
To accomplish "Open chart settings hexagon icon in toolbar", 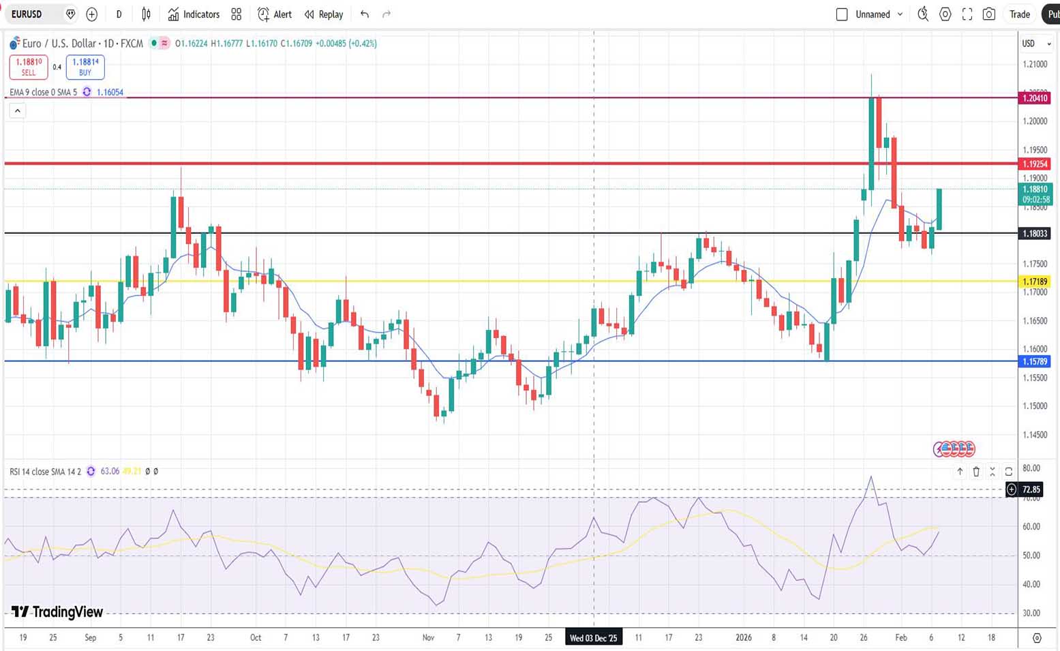I will point(945,14).
